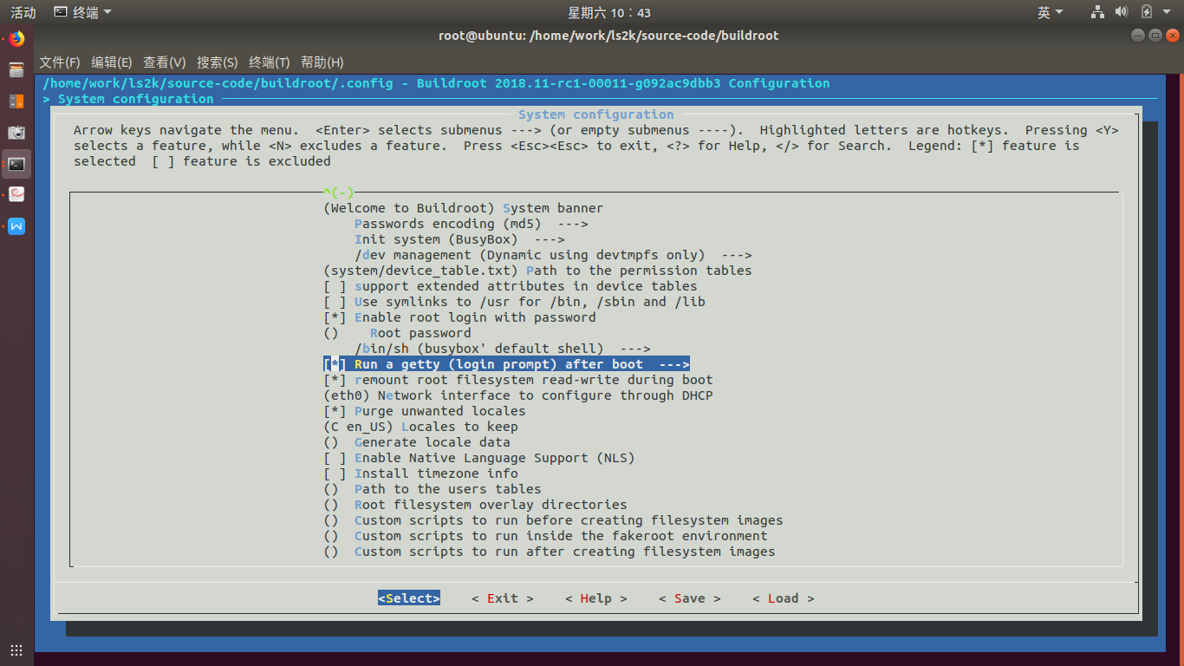Expand /bin/sh default shell submenu
The height and width of the screenshot is (666, 1184).
coord(503,349)
